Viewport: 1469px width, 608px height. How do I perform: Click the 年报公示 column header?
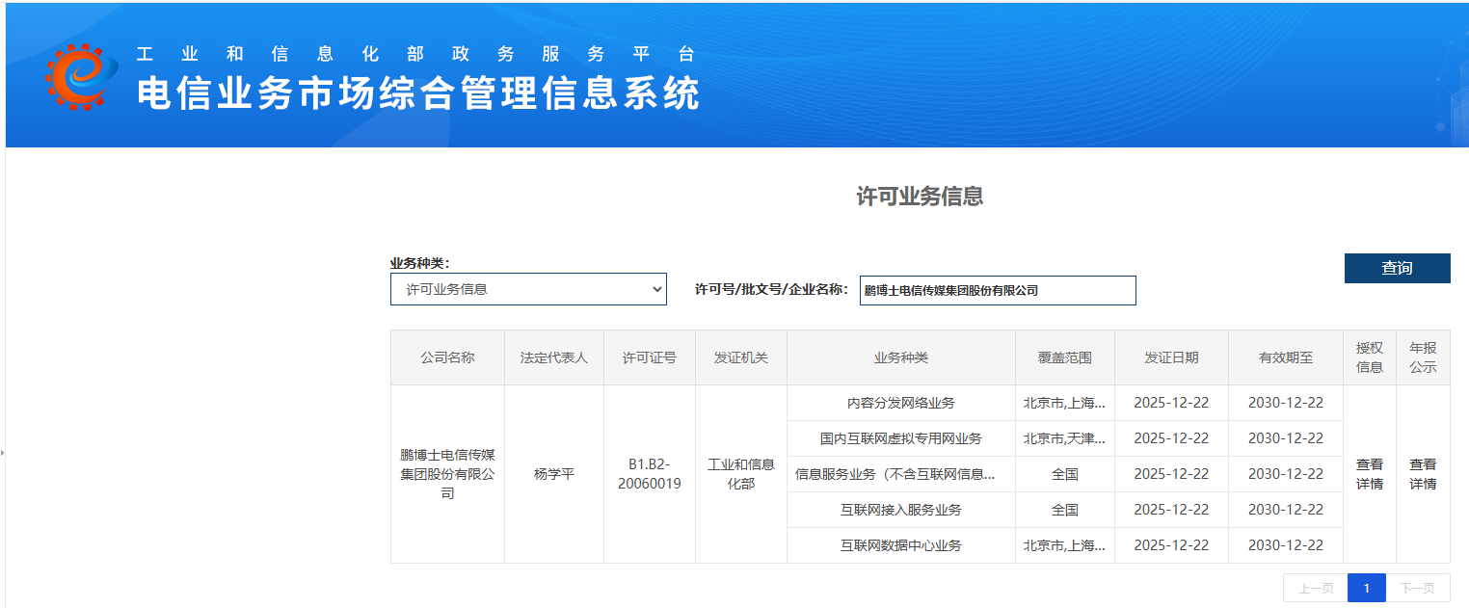[x=1423, y=357]
